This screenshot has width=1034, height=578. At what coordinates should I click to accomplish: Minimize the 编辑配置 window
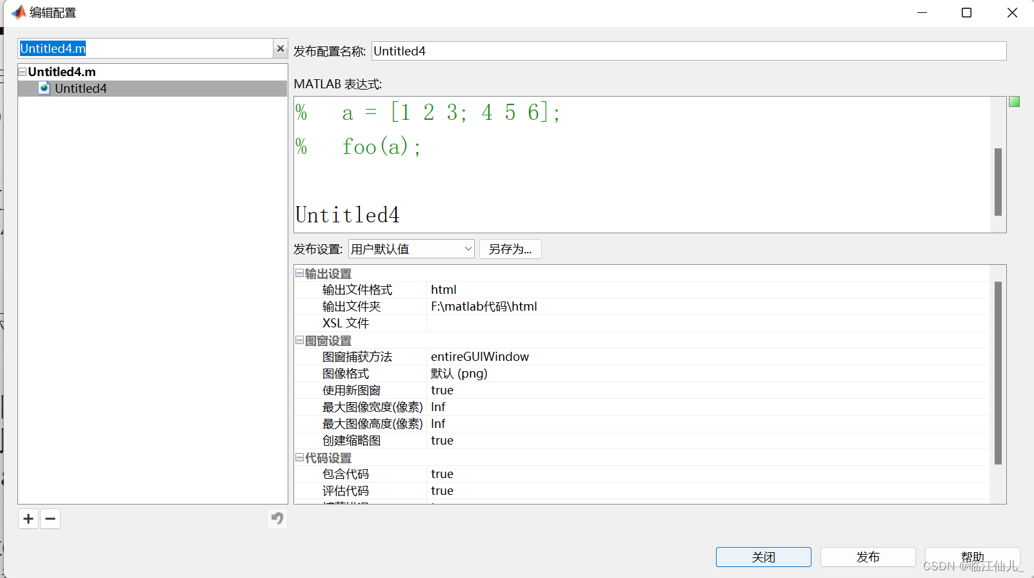tap(922, 13)
